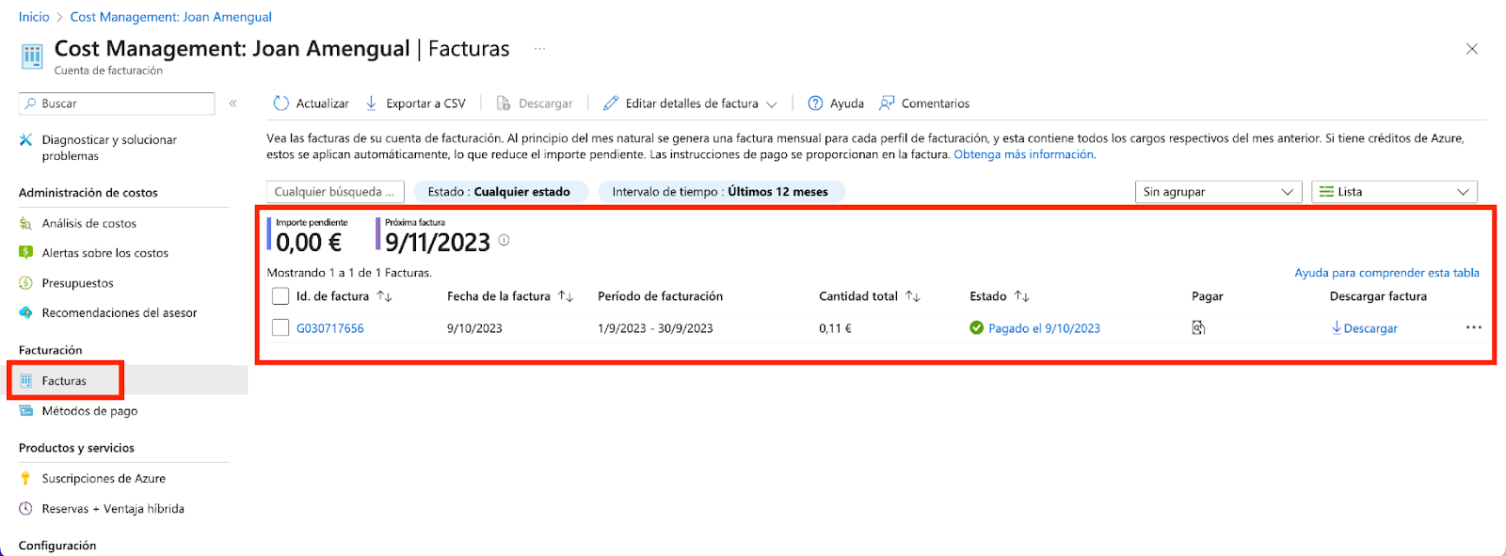Click the Pagar icon for invoice G030717656

pyautogui.click(x=1198, y=327)
